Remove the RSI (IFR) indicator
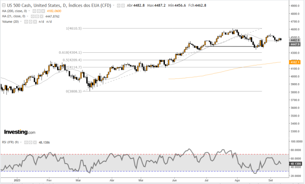 35,142
